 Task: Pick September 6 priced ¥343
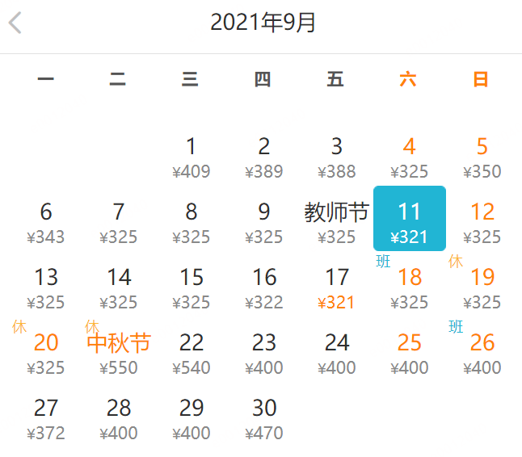tap(45, 219)
